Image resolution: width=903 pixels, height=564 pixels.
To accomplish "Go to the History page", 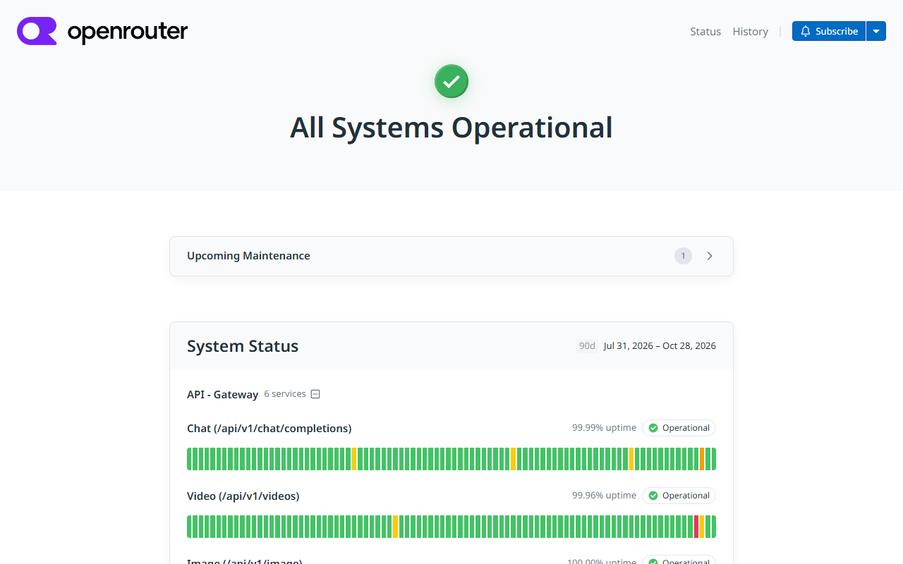I will coord(750,31).
